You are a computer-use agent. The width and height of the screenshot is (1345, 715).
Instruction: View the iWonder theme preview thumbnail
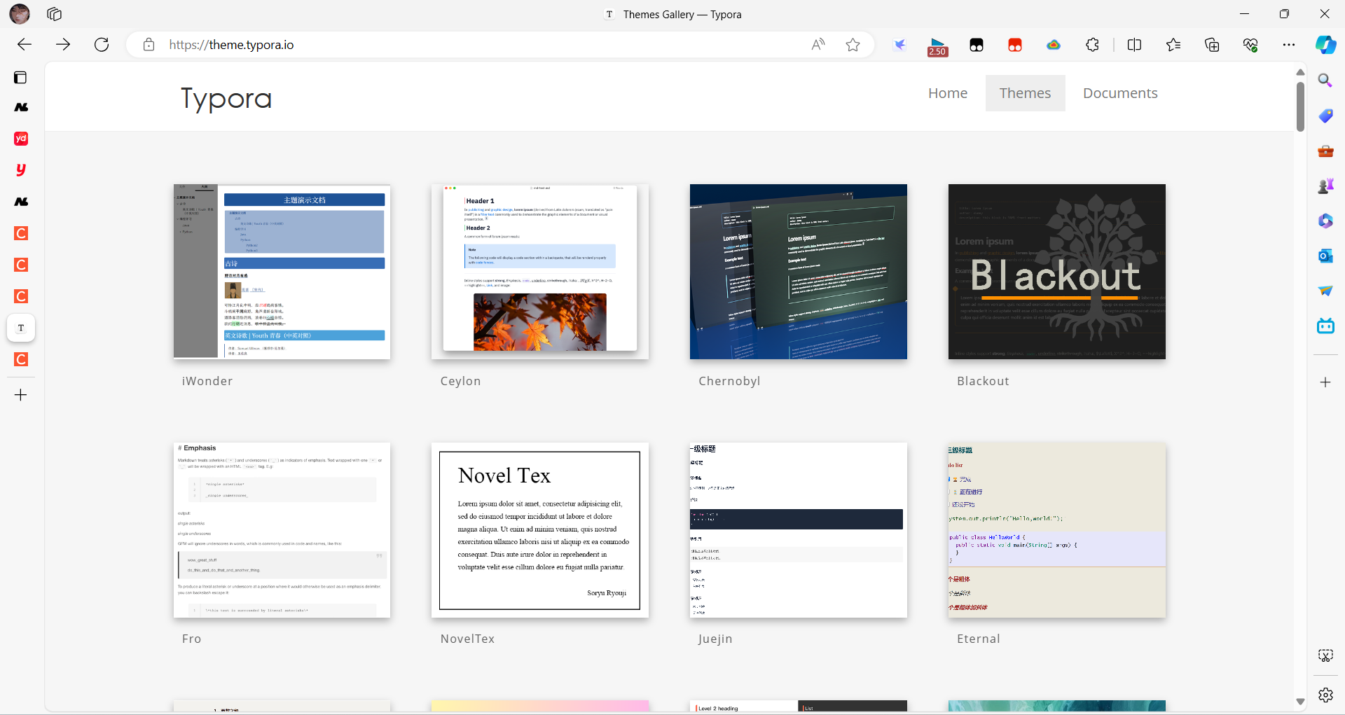pyautogui.click(x=282, y=272)
